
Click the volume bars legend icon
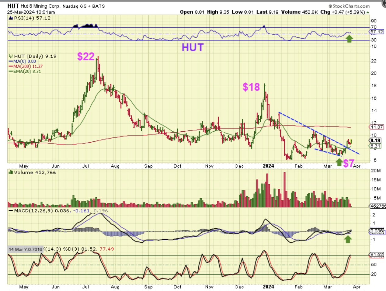pos(11,172)
